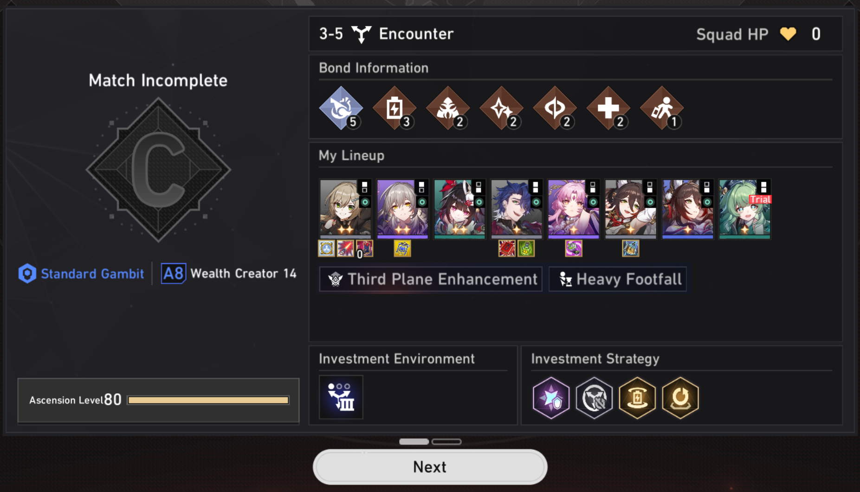Switch to the second page indicator
The height and width of the screenshot is (492, 860).
coord(446,441)
